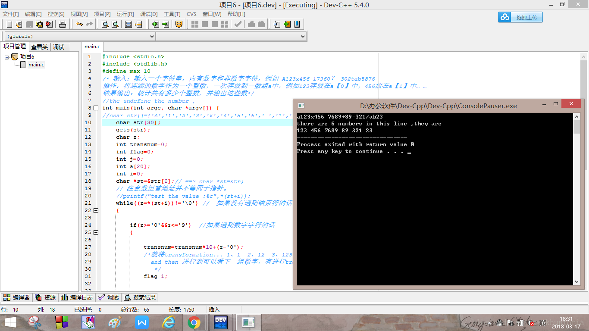Open the CVS menu
This screenshot has height=331, width=589.
[x=191, y=14]
